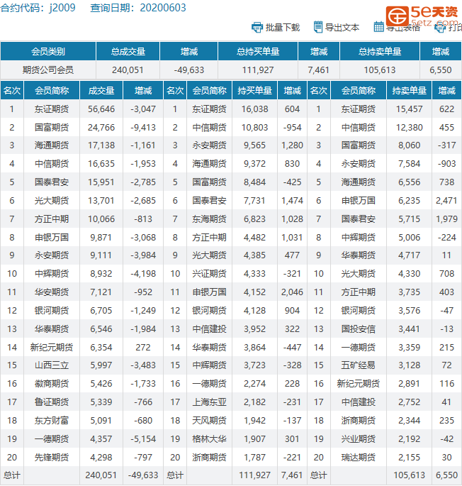Viewport: 462px width, 486px height.
Task: Select the 总持买单量 header cell
Action: pos(258,51)
